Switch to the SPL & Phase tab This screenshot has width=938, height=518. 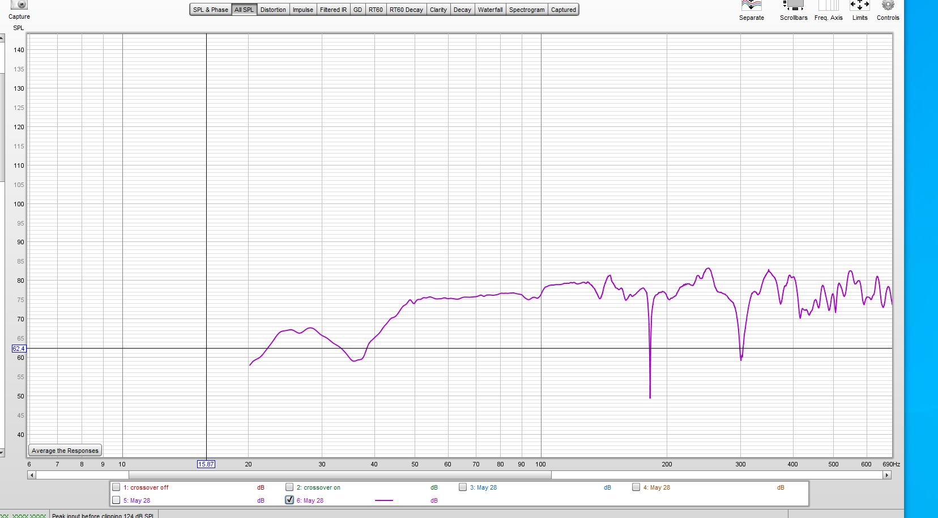(210, 10)
